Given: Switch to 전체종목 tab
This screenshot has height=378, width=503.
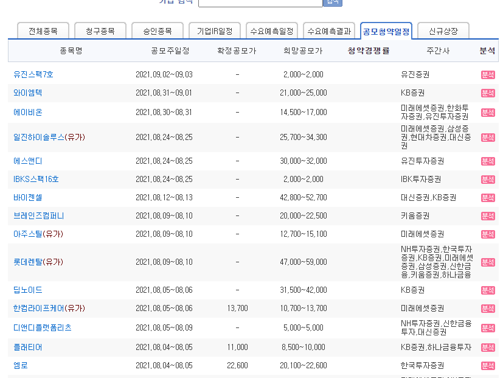Looking at the screenshot, I should click(x=43, y=31).
